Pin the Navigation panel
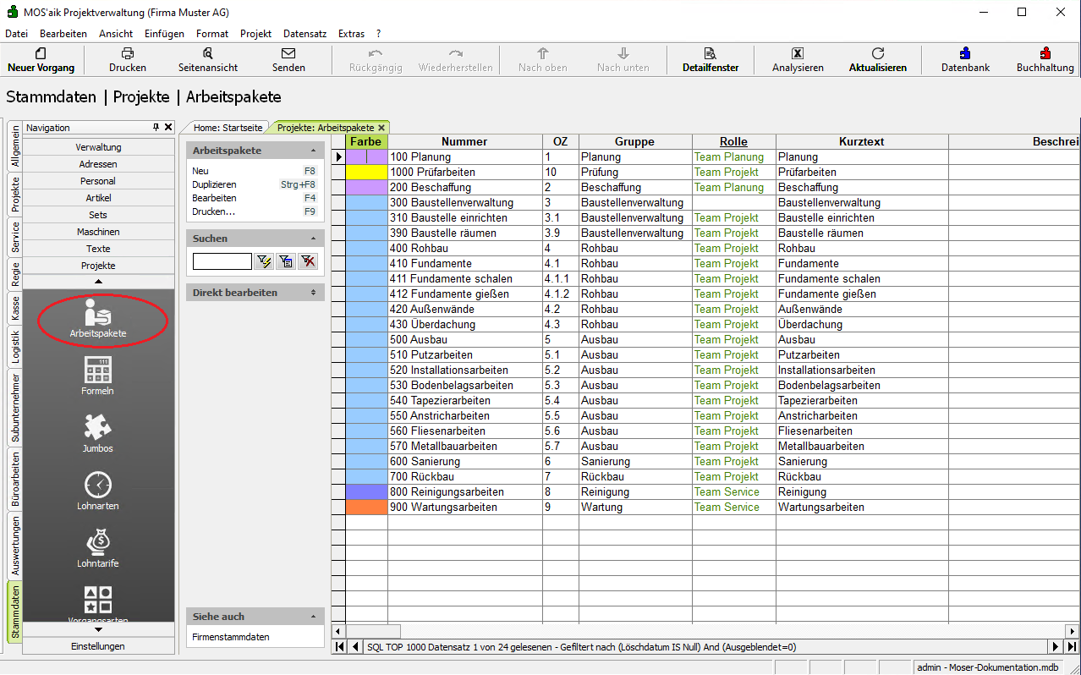Viewport: 1081px width, 675px height. coord(156,128)
